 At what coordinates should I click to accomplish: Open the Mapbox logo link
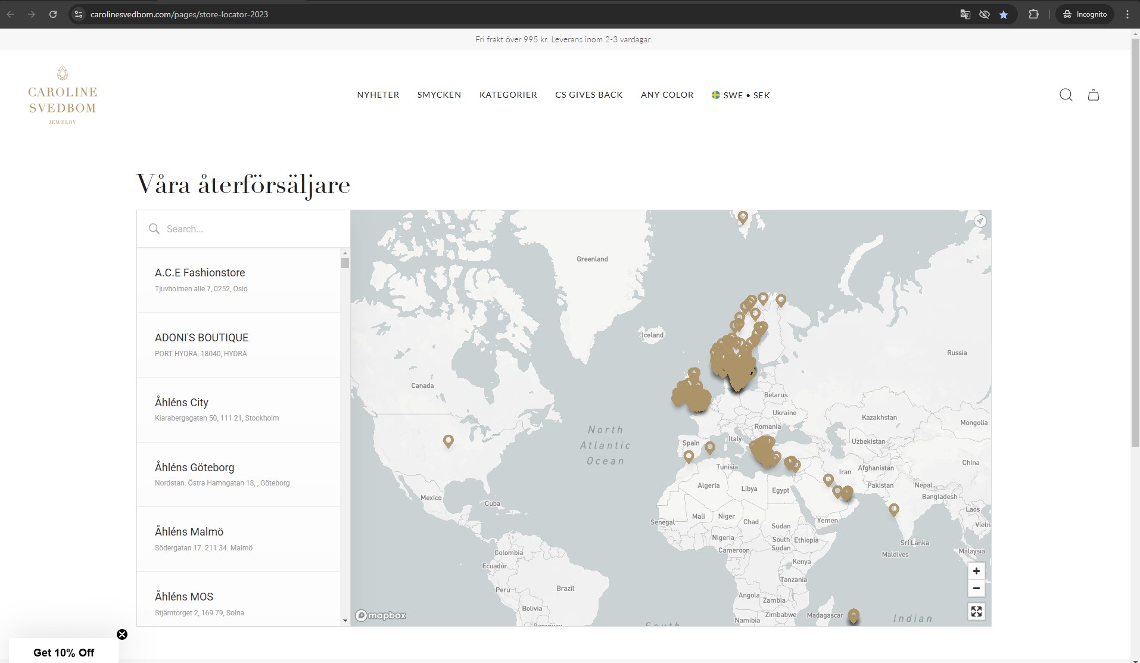(381, 615)
